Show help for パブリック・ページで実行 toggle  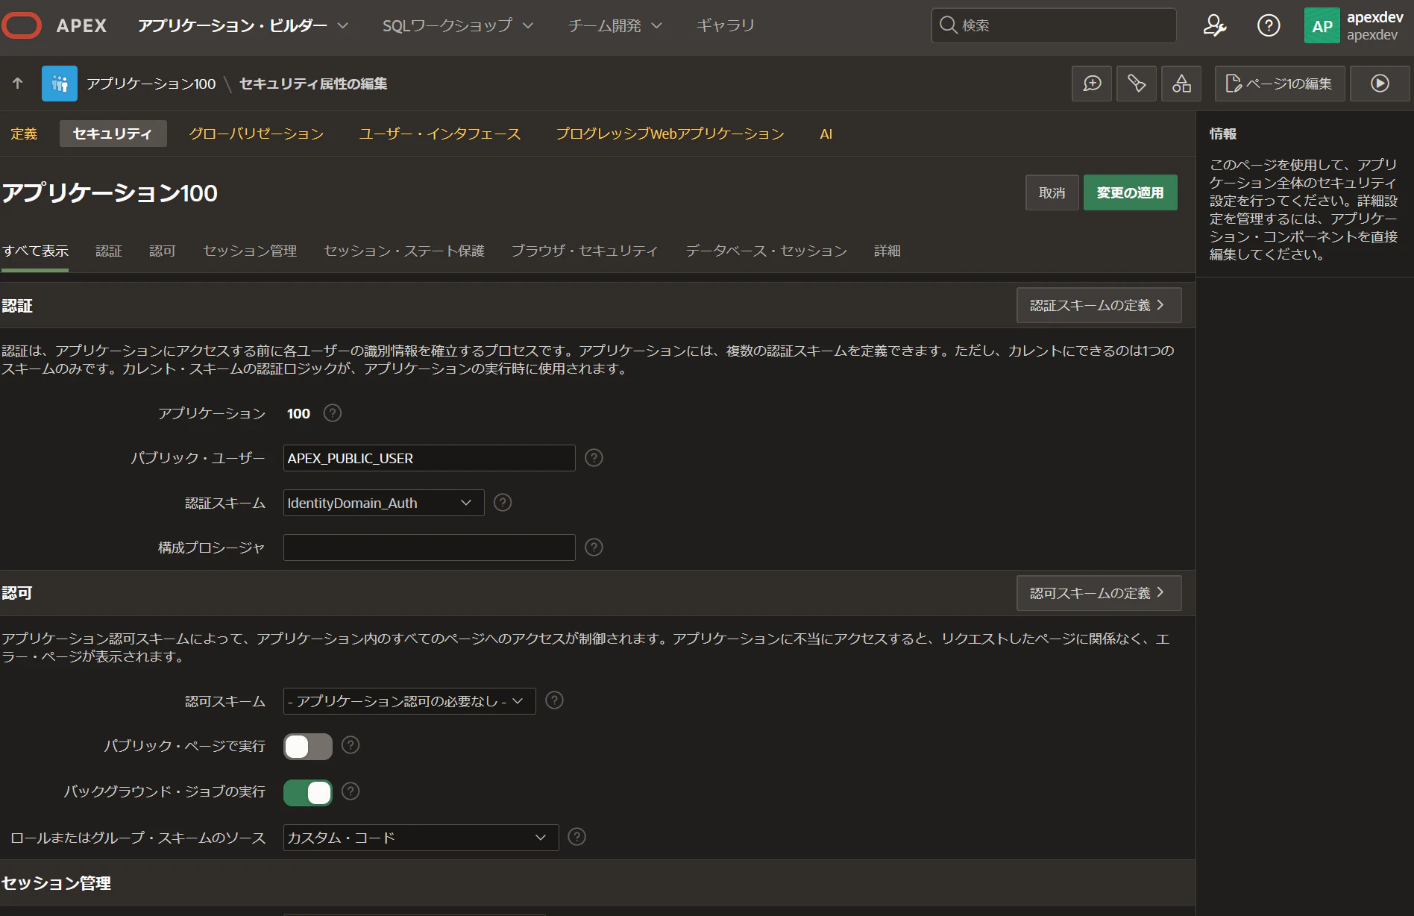351,745
